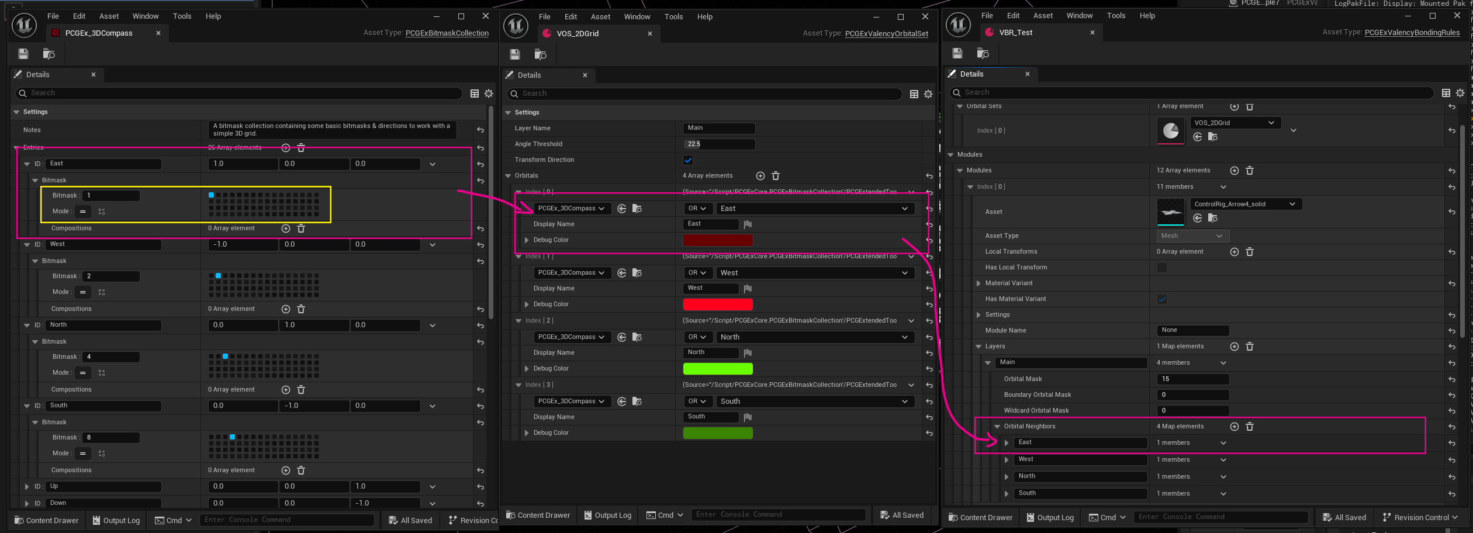Open the Output Log in the VBR_Test window
The height and width of the screenshot is (533, 1473).
pyautogui.click(x=1050, y=517)
